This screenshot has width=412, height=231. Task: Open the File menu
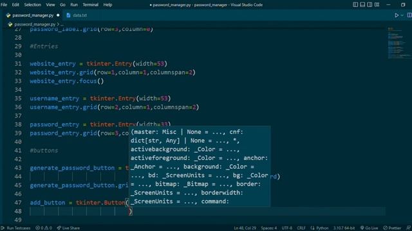[x=4, y=4]
